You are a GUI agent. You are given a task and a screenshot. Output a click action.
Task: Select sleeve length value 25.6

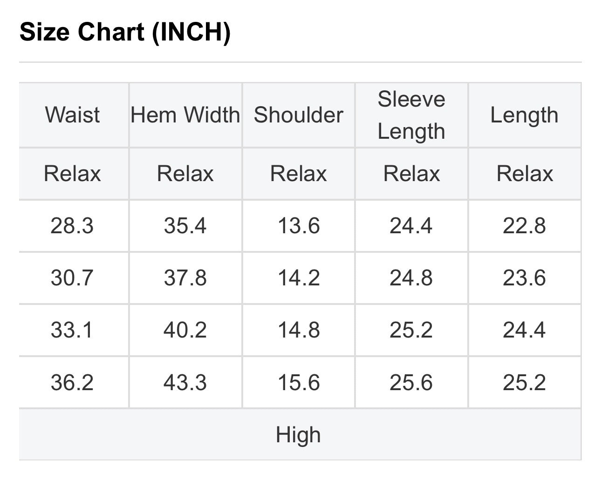tap(411, 383)
